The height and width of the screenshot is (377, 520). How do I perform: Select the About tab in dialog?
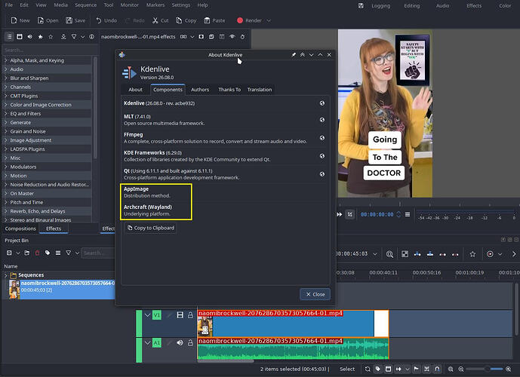click(135, 90)
